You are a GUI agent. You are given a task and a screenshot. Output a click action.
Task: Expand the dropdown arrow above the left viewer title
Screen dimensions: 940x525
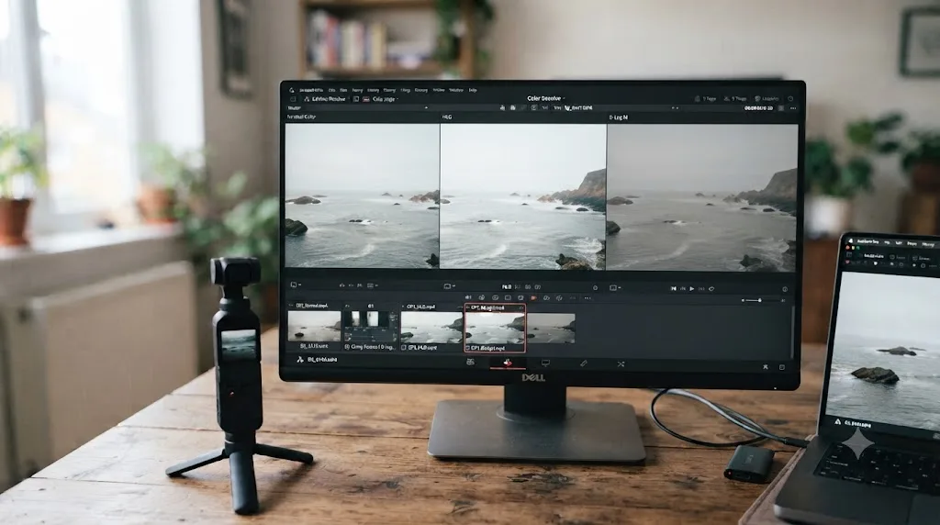click(x=426, y=108)
